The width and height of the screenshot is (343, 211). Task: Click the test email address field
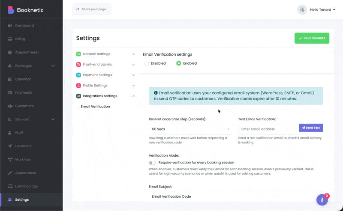(x=268, y=129)
